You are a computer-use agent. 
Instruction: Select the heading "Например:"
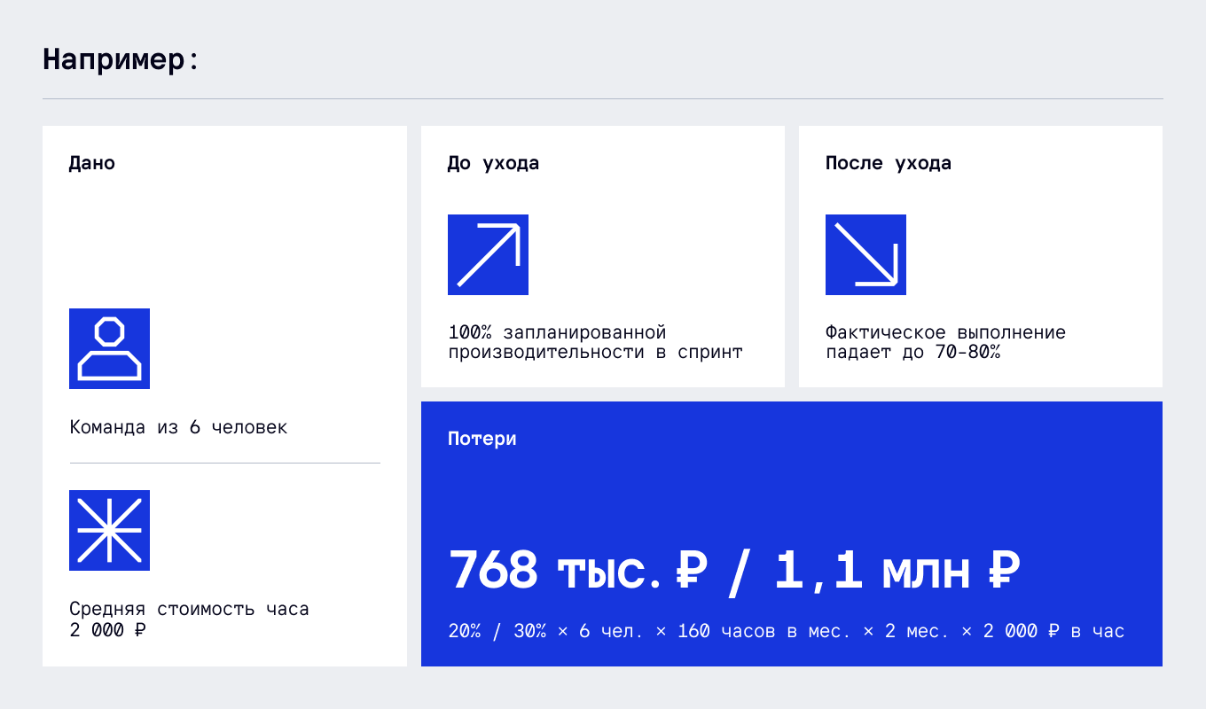(120, 59)
